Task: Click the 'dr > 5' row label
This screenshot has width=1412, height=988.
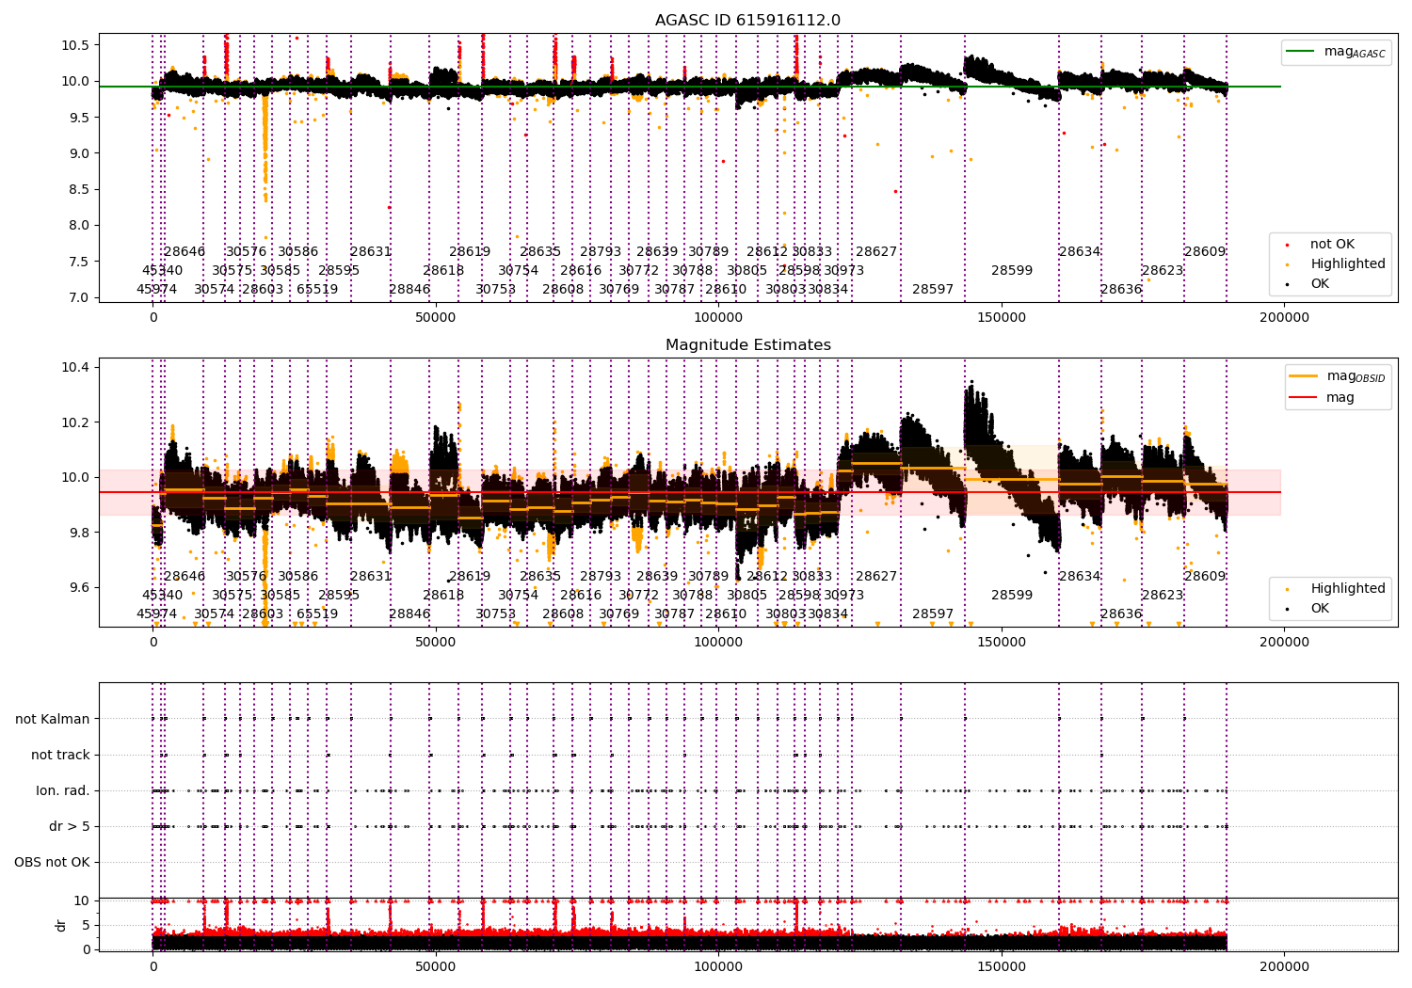Action: click(x=70, y=826)
